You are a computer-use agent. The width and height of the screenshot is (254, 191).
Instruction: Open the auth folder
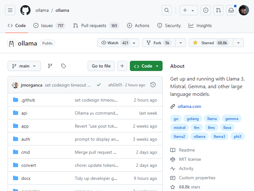(26, 139)
